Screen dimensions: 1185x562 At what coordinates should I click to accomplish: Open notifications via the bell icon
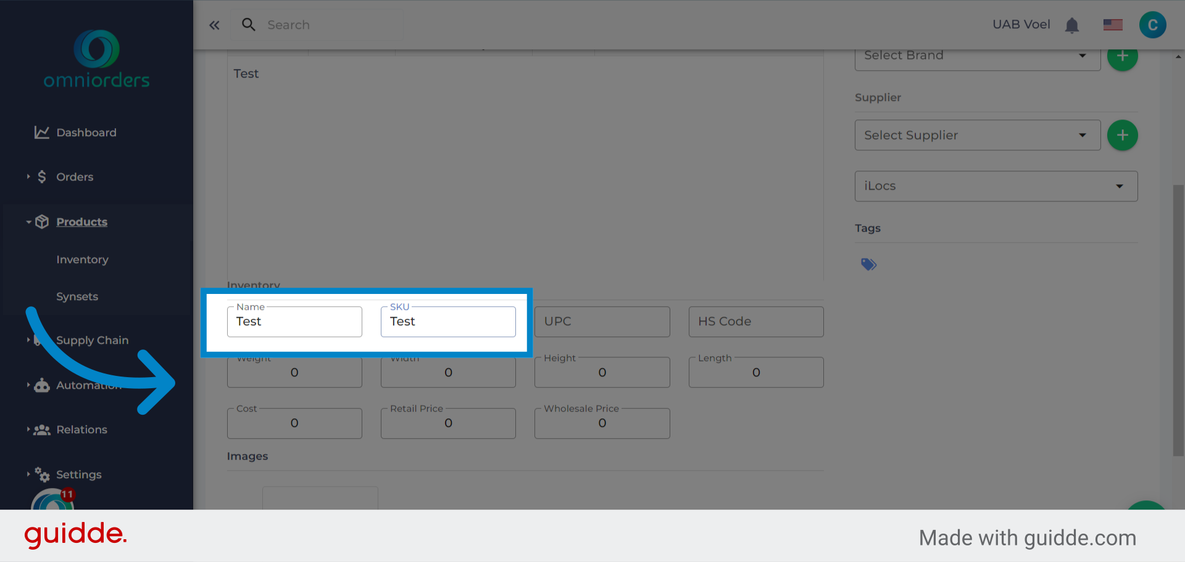point(1072,25)
